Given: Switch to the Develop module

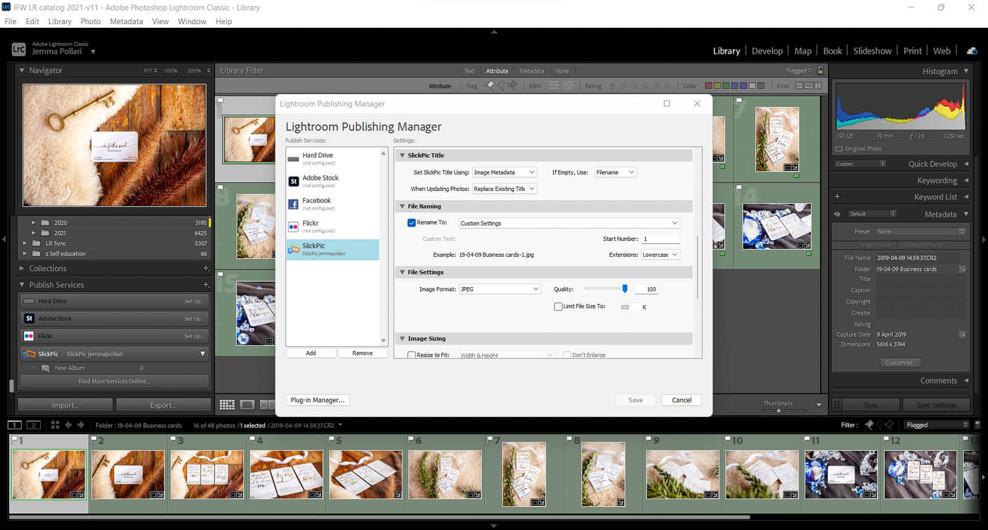Looking at the screenshot, I should tap(767, 51).
